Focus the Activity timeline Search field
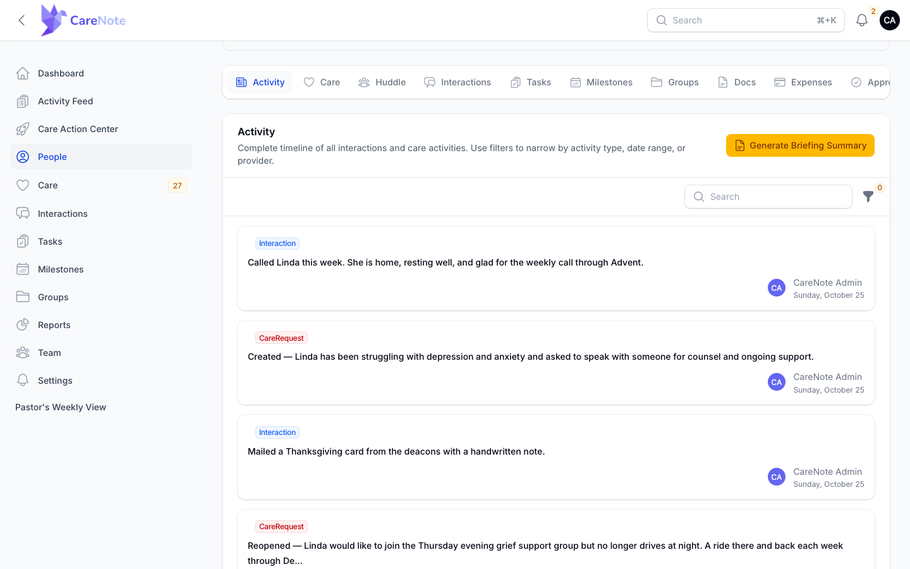910x569 pixels. point(768,197)
